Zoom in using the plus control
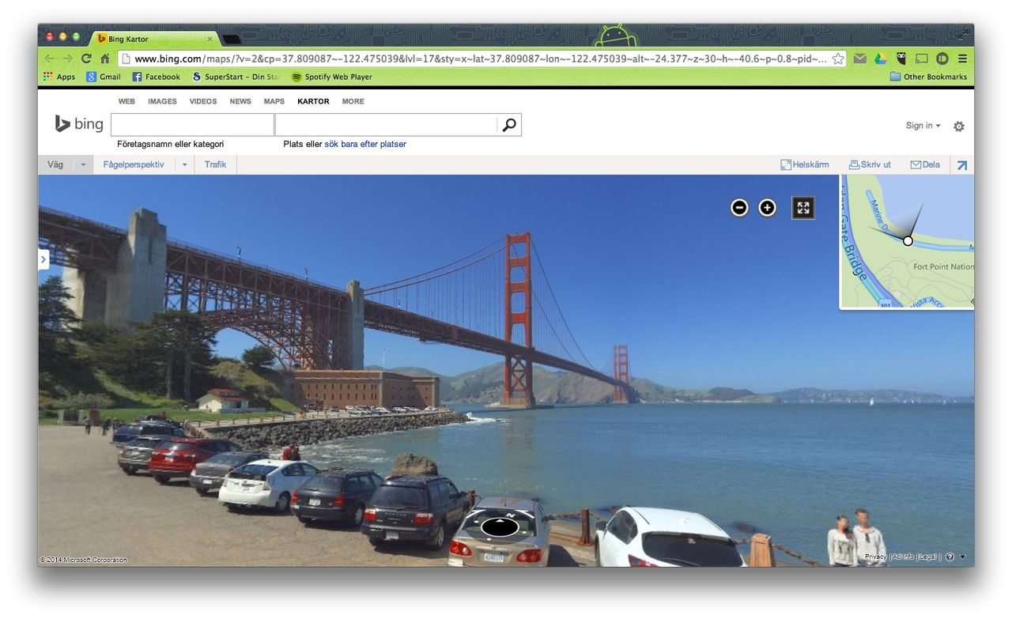The height and width of the screenshot is (619, 1012). pos(766,207)
